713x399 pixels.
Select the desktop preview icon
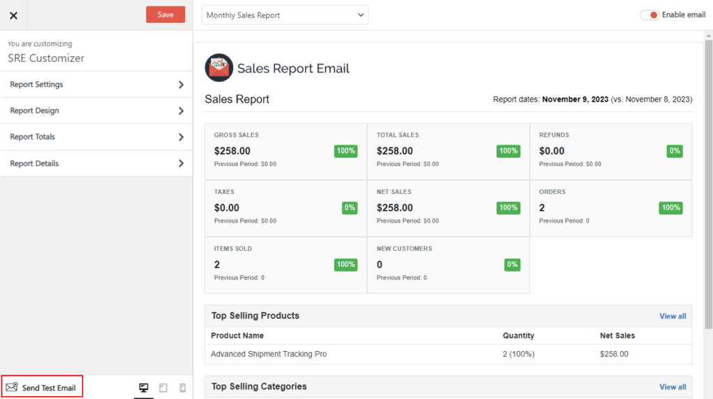click(143, 388)
